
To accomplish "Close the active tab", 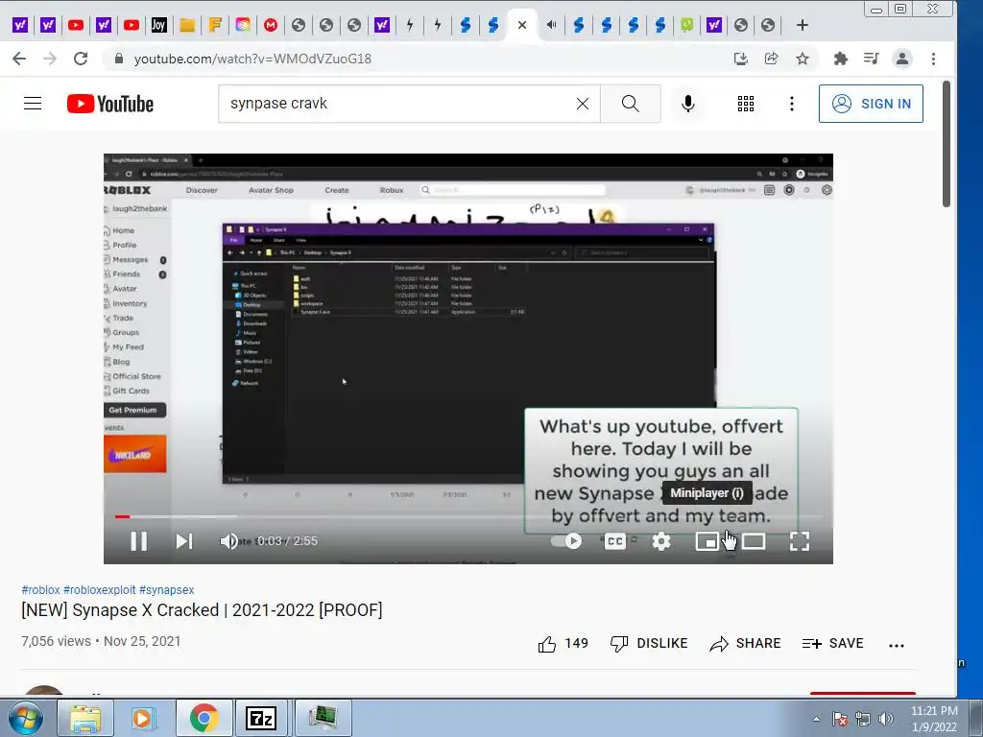I will pyautogui.click(x=521, y=25).
